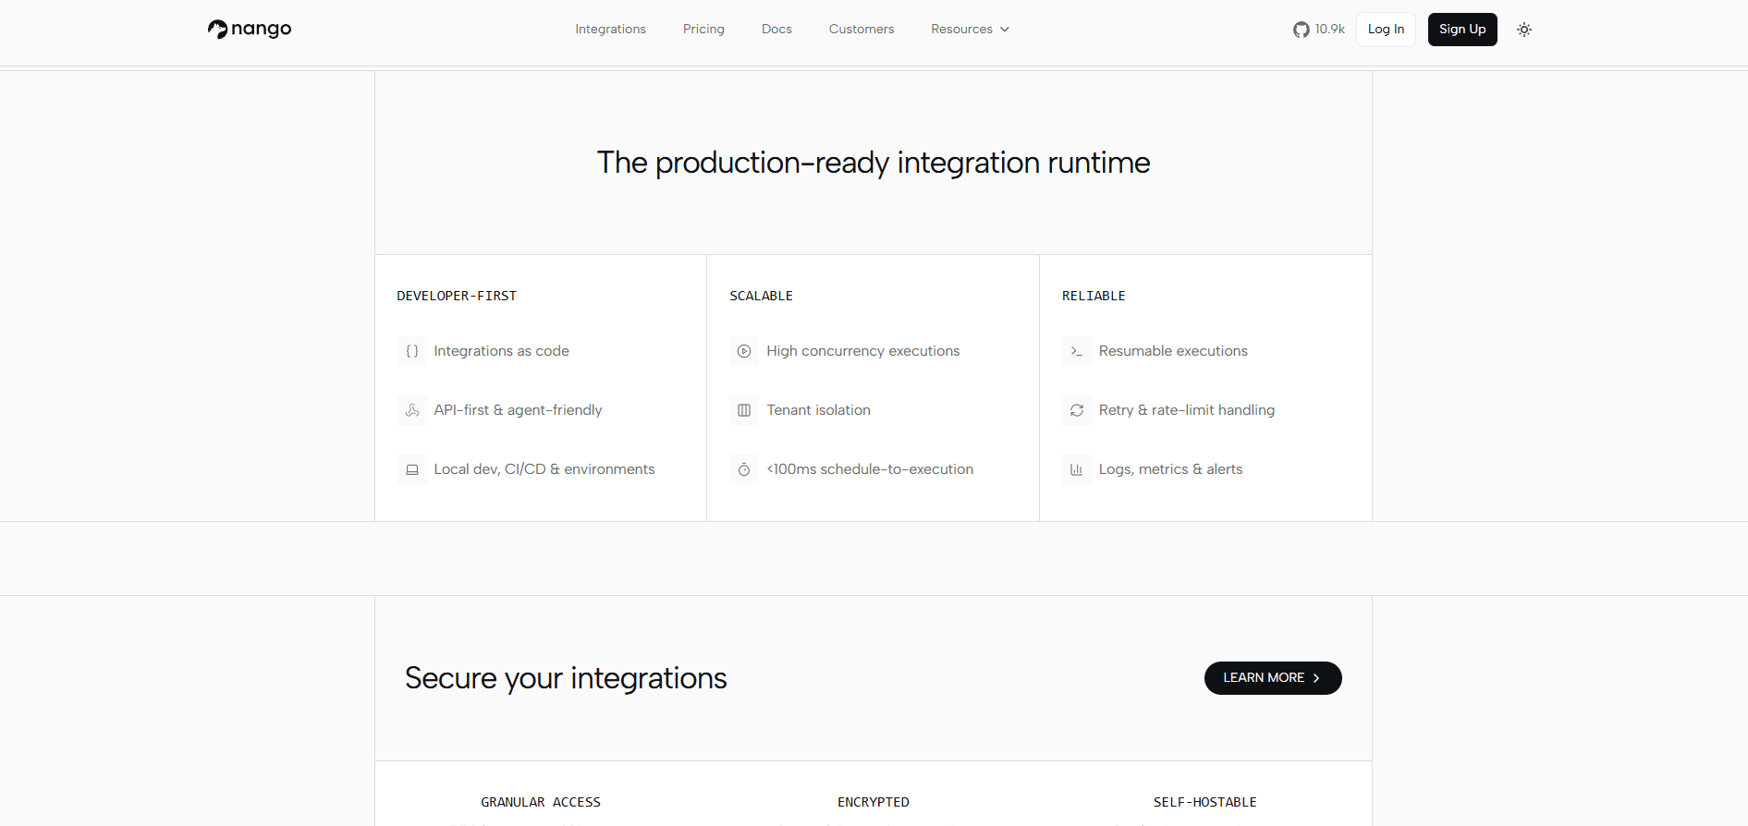Click the "<100ms schedule-to-execution" text

[870, 469]
